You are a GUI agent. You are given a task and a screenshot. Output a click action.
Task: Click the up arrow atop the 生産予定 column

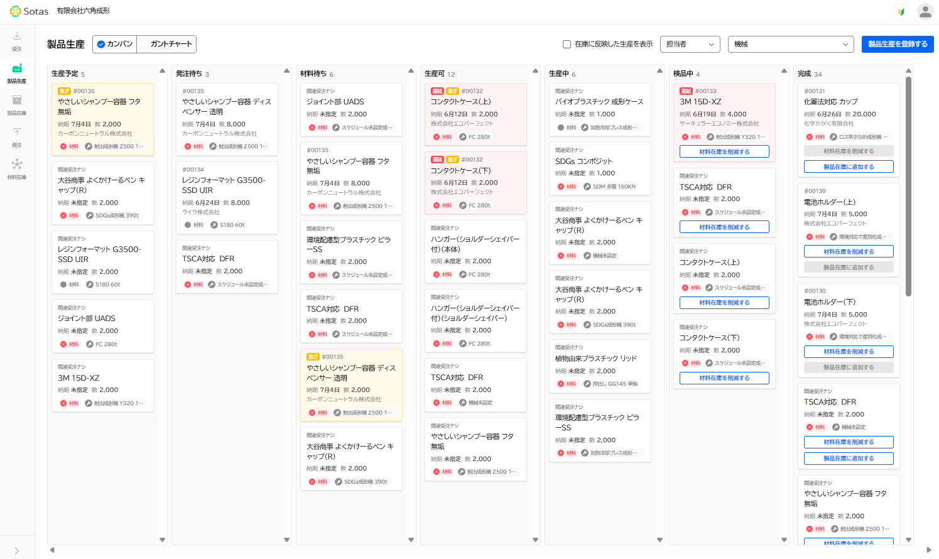162,71
